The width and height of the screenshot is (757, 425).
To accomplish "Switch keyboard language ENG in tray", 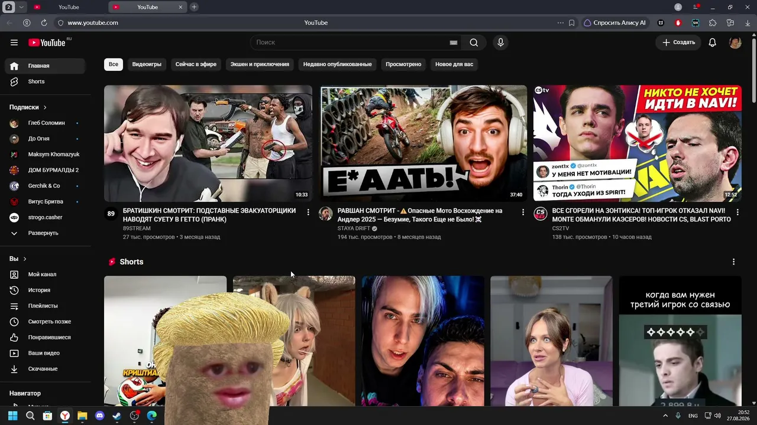I will click(693, 416).
